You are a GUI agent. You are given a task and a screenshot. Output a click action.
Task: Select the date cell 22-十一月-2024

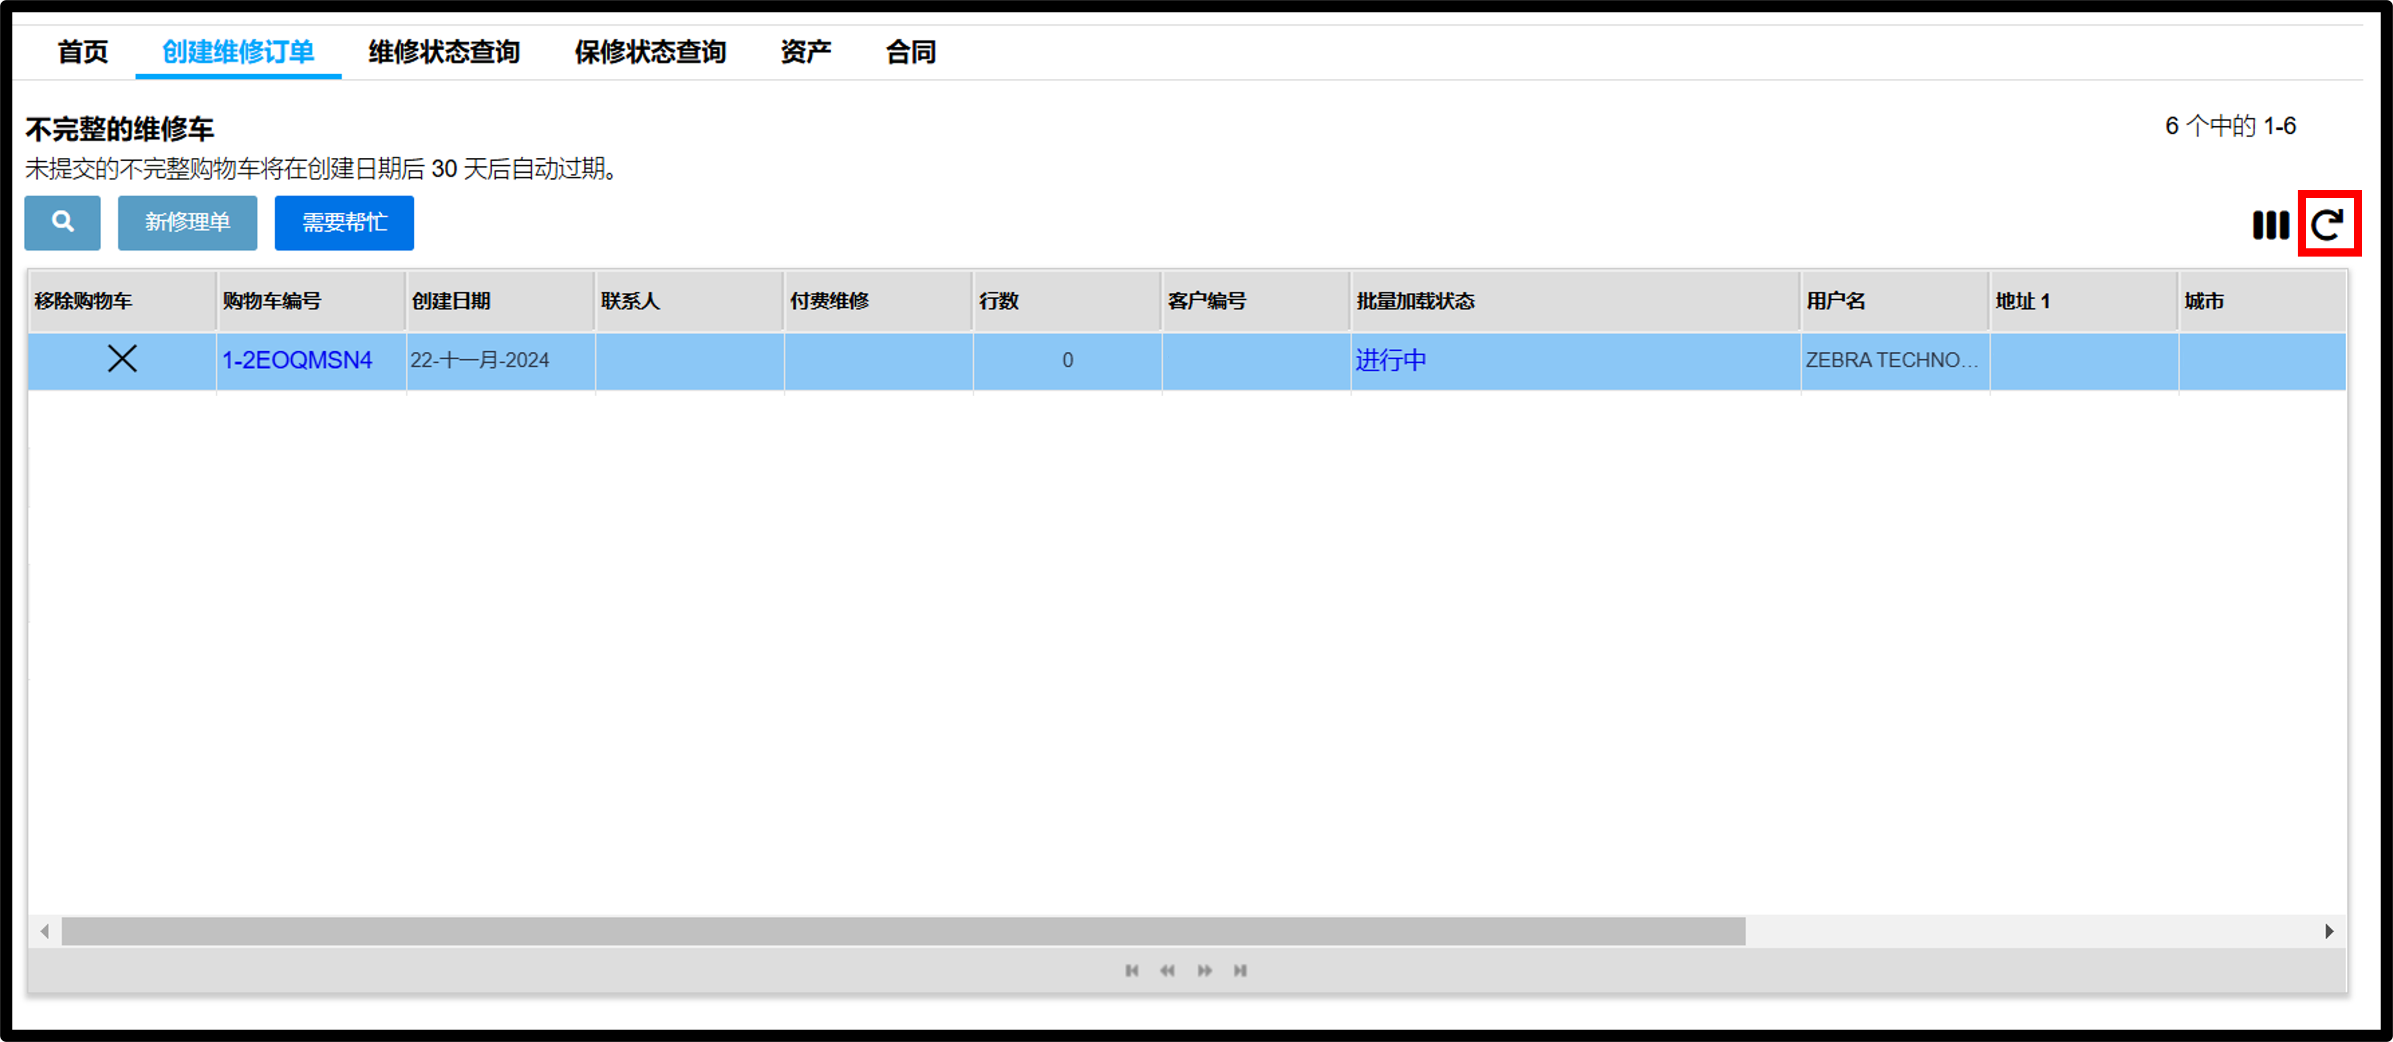click(x=500, y=361)
